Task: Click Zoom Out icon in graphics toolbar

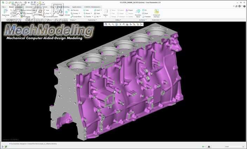Action: coord(113,24)
